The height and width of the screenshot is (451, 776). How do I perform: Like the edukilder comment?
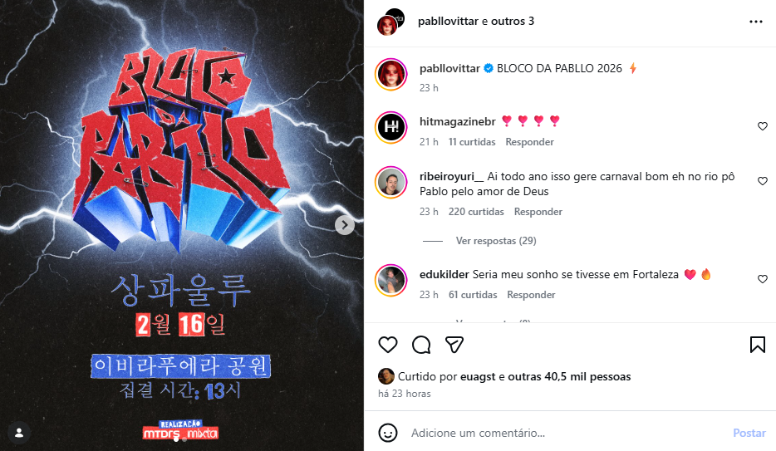point(763,279)
